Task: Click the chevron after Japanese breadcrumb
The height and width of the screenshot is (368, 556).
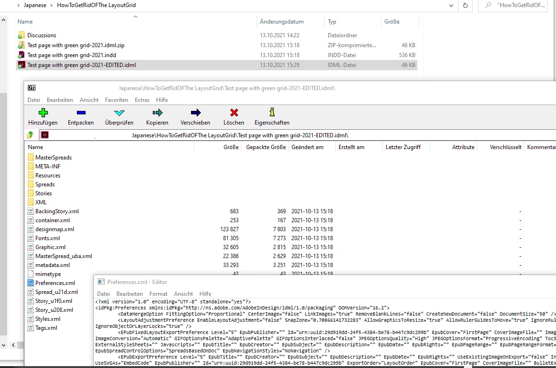Action: pos(51,5)
